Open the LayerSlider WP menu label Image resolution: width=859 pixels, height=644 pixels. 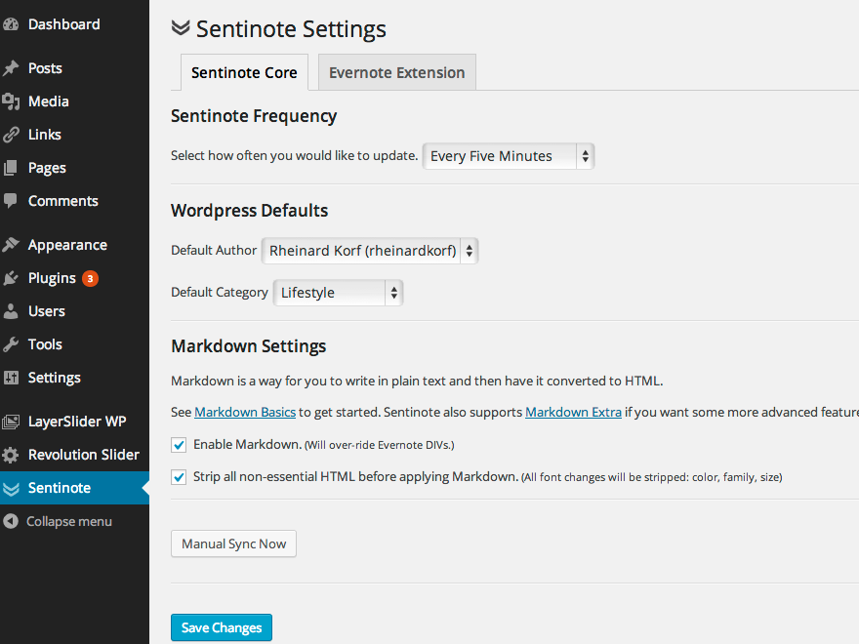(77, 422)
